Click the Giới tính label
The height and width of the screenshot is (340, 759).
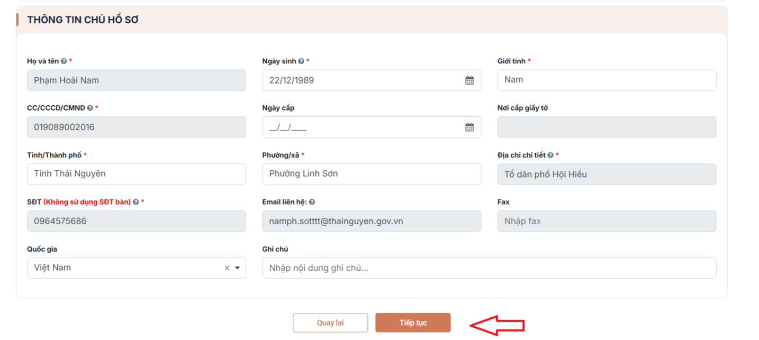tap(511, 61)
